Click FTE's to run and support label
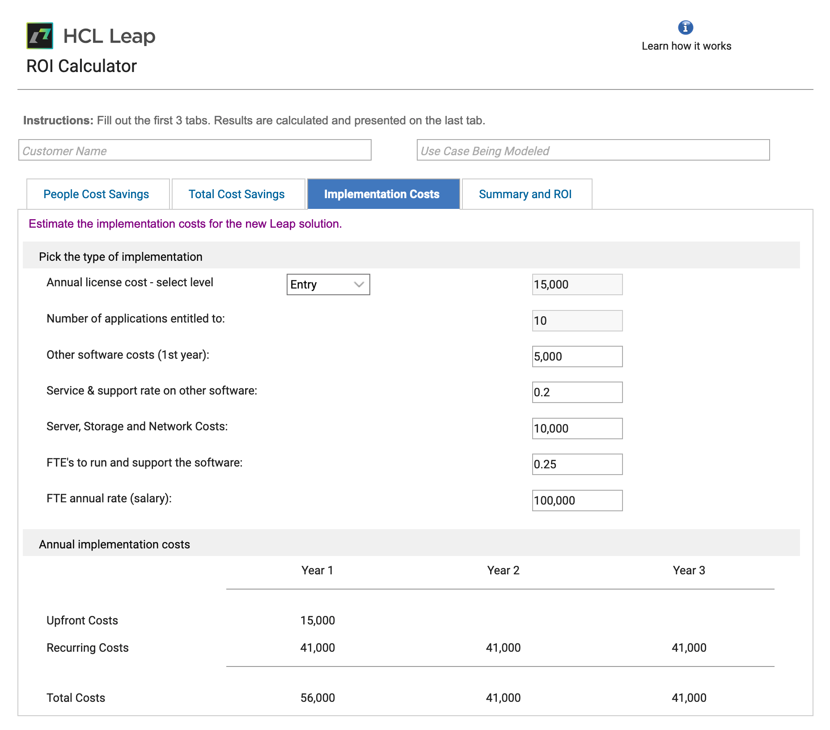The width and height of the screenshot is (830, 730). coord(144,463)
